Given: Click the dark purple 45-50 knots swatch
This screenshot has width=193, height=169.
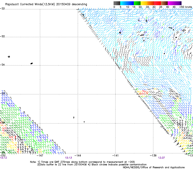Looking at the screenshot, I should tap(178, 3).
